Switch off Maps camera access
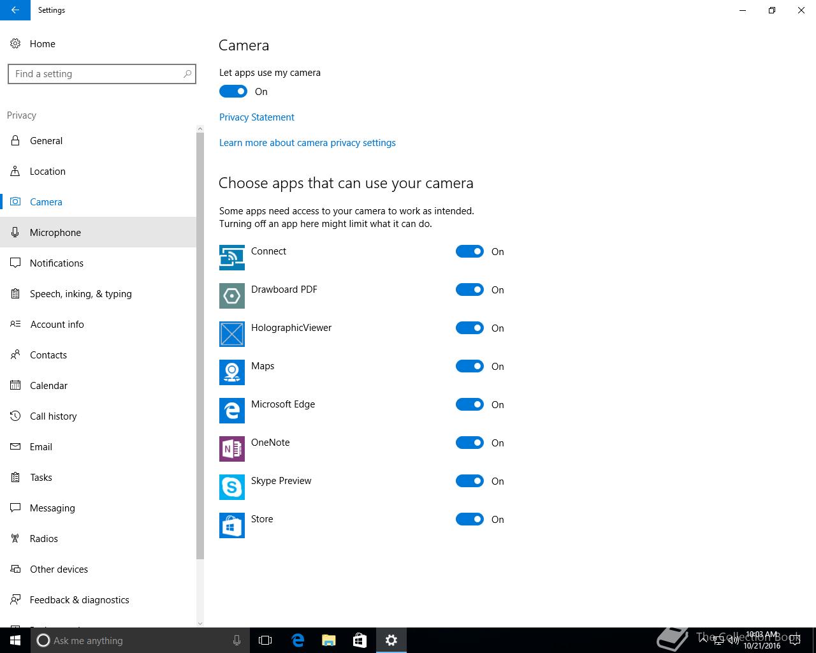The height and width of the screenshot is (653, 816). 470,366
